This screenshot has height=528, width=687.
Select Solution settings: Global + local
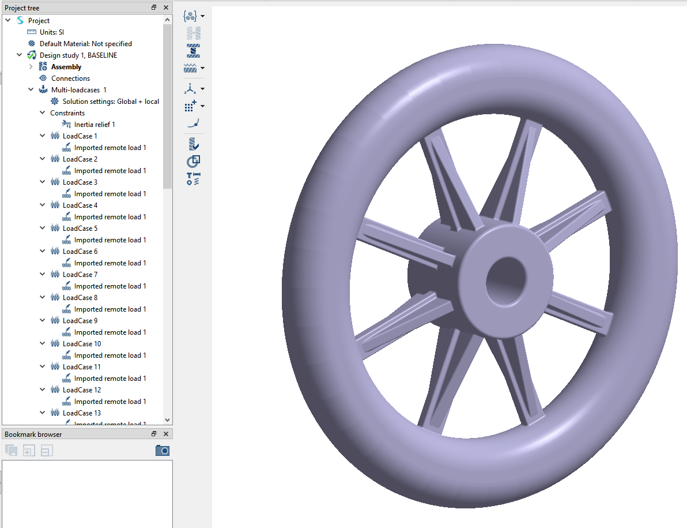(110, 102)
